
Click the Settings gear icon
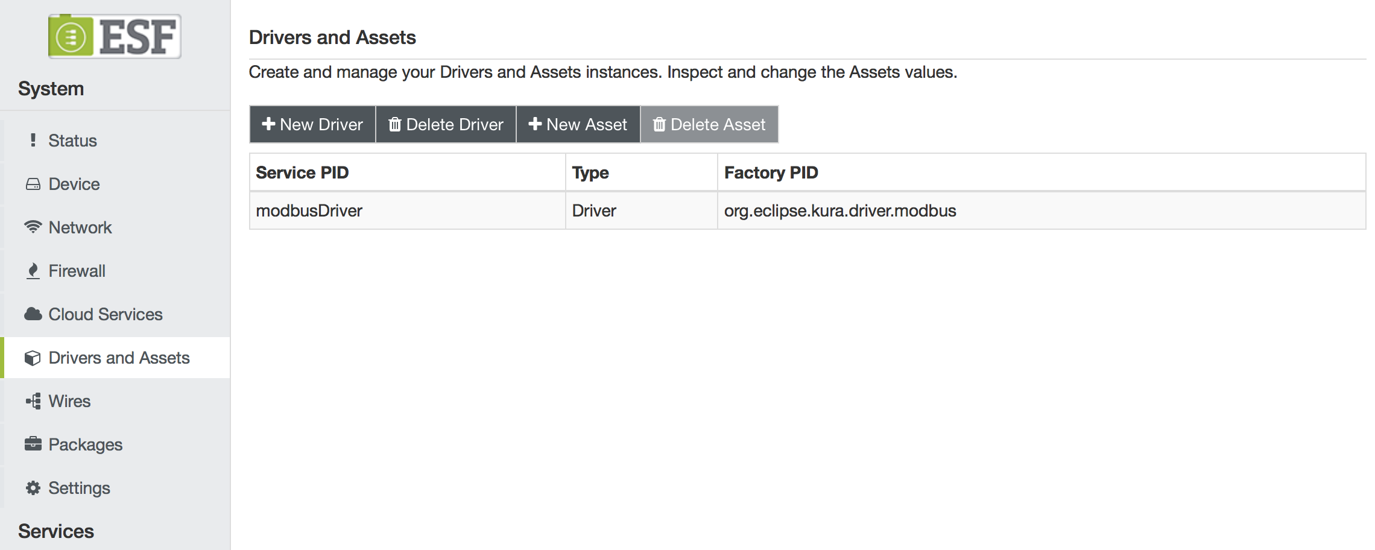[33, 487]
